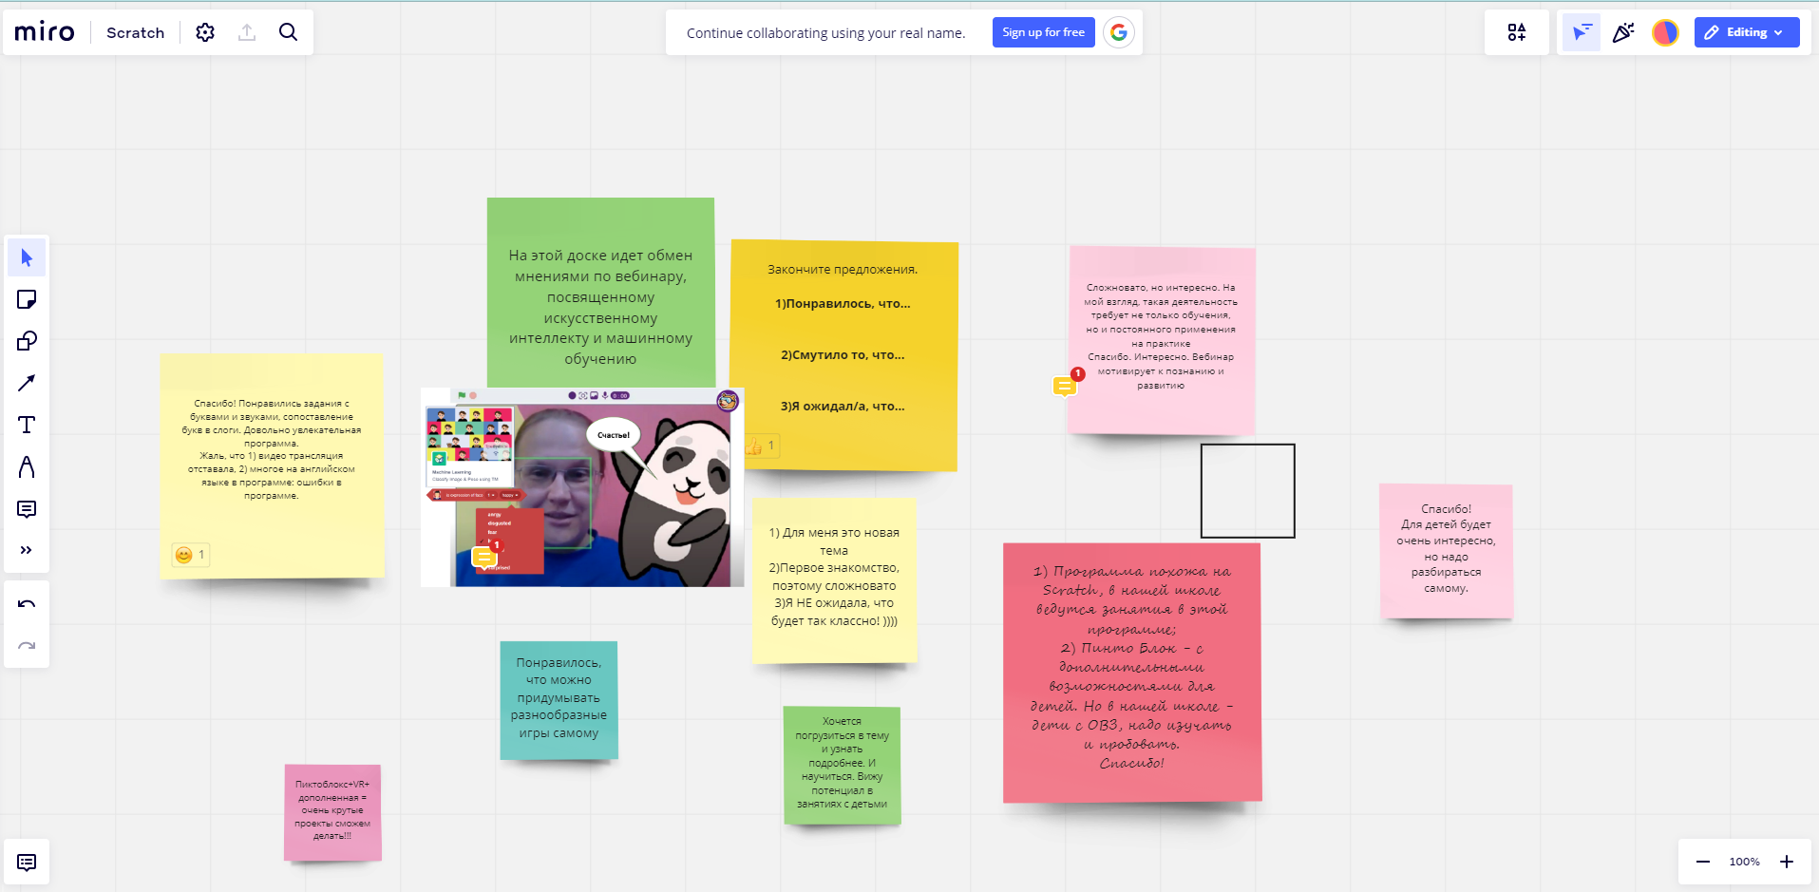Activate the Comment tool in toolbar
Image resolution: width=1819 pixels, height=892 pixels.
[x=27, y=509]
